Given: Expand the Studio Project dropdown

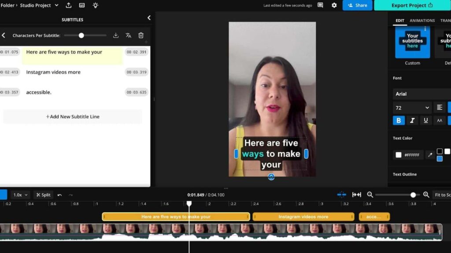Looking at the screenshot, I should tap(56, 5).
